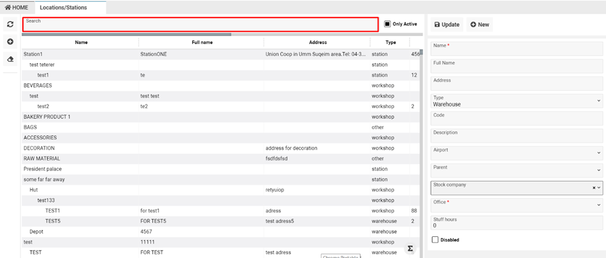Select the President palace row
The height and width of the screenshot is (258, 606).
pyautogui.click(x=43, y=169)
